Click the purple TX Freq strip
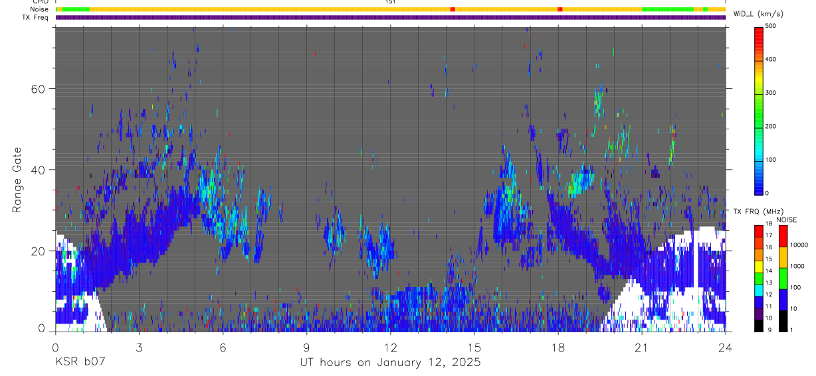This screenshot has height=376, width=816. pos(391,17)
